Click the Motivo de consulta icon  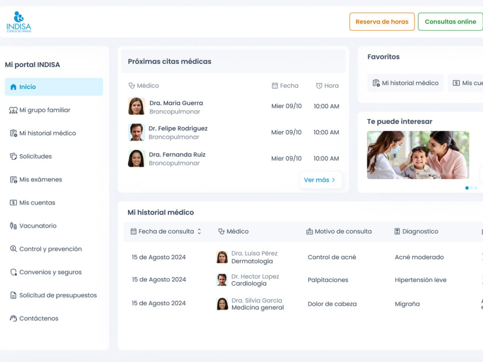pyautogui.click(x=310, y=231)
